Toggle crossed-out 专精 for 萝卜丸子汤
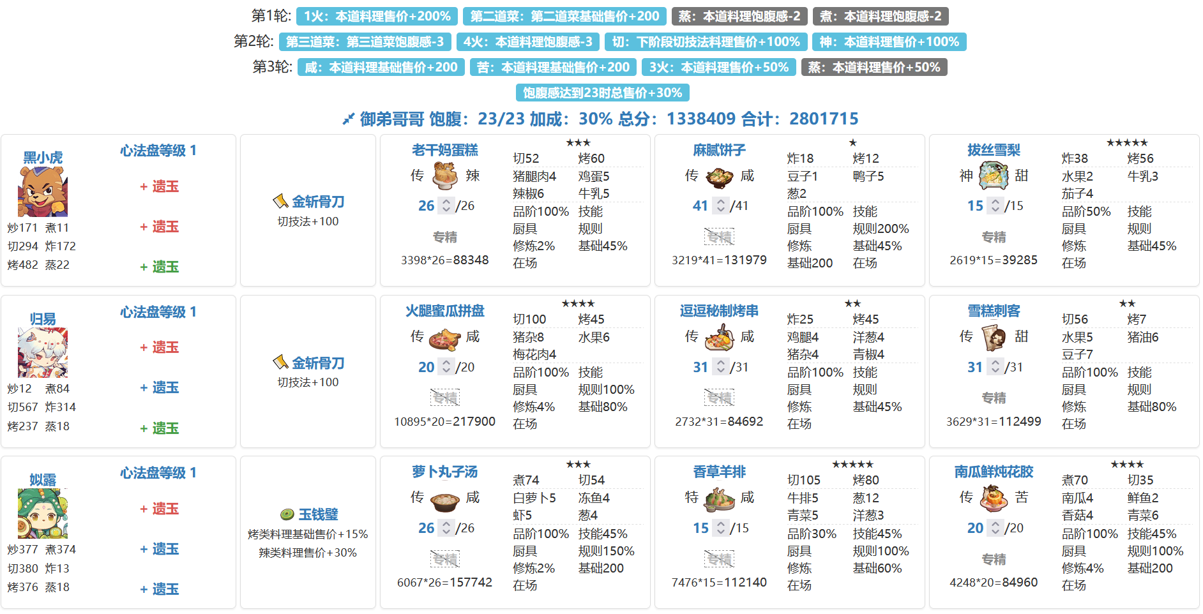Viewport: 1203px width, 614px height. point(445,559)
